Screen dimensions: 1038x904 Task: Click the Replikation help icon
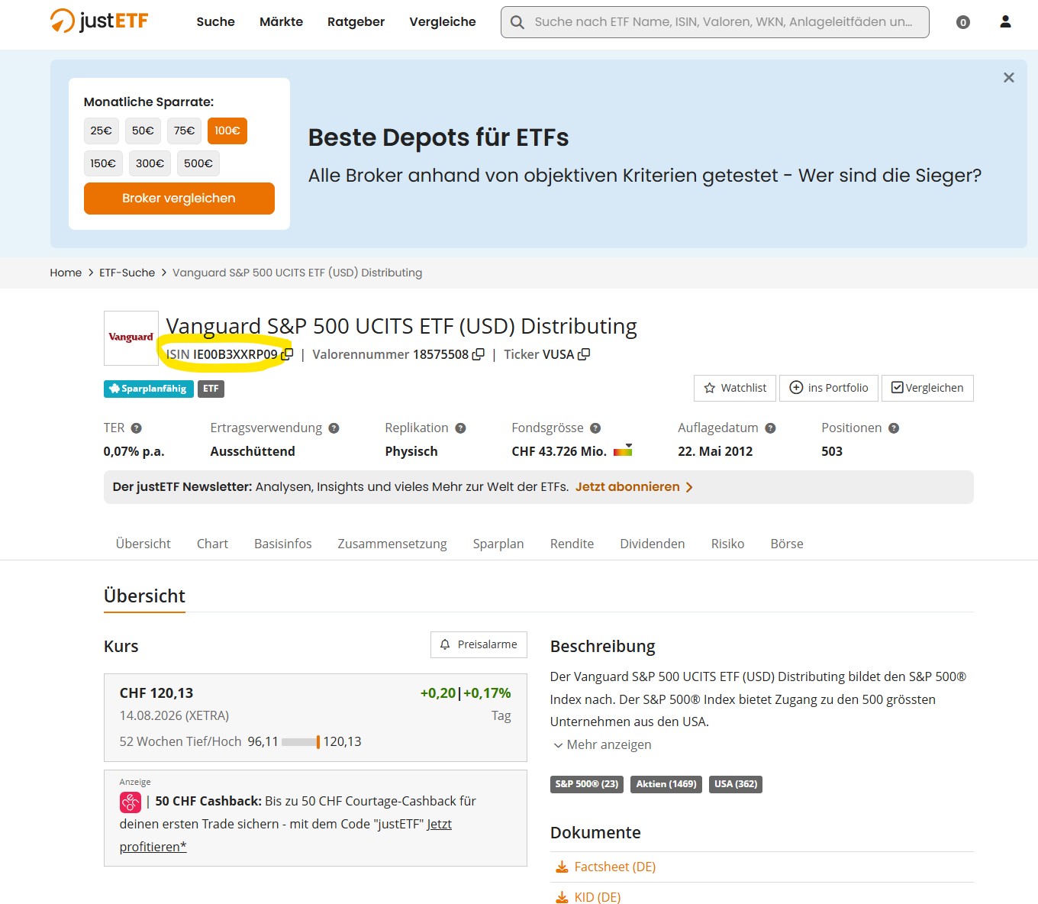[x=460, y=428]
